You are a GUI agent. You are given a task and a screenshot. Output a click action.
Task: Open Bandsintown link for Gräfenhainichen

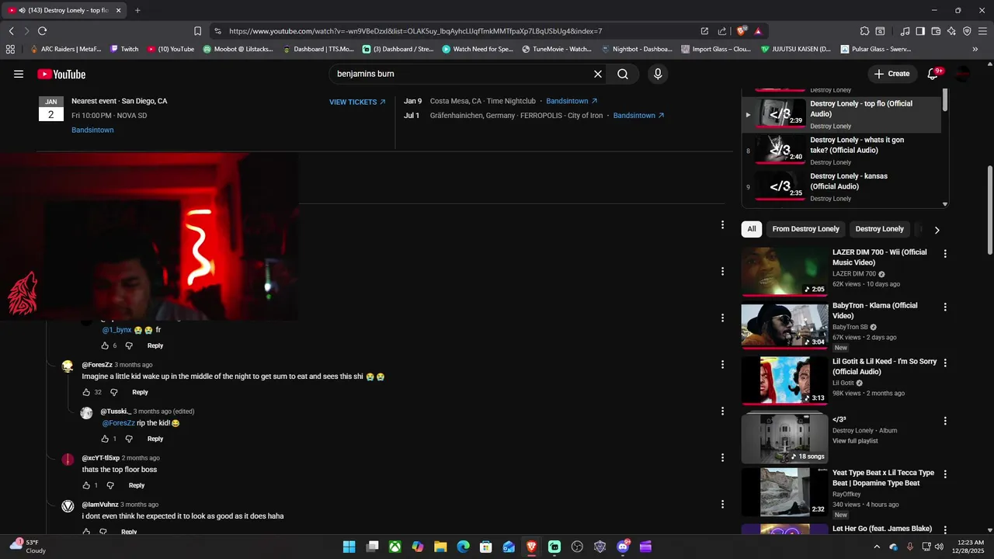coord(638,116)
